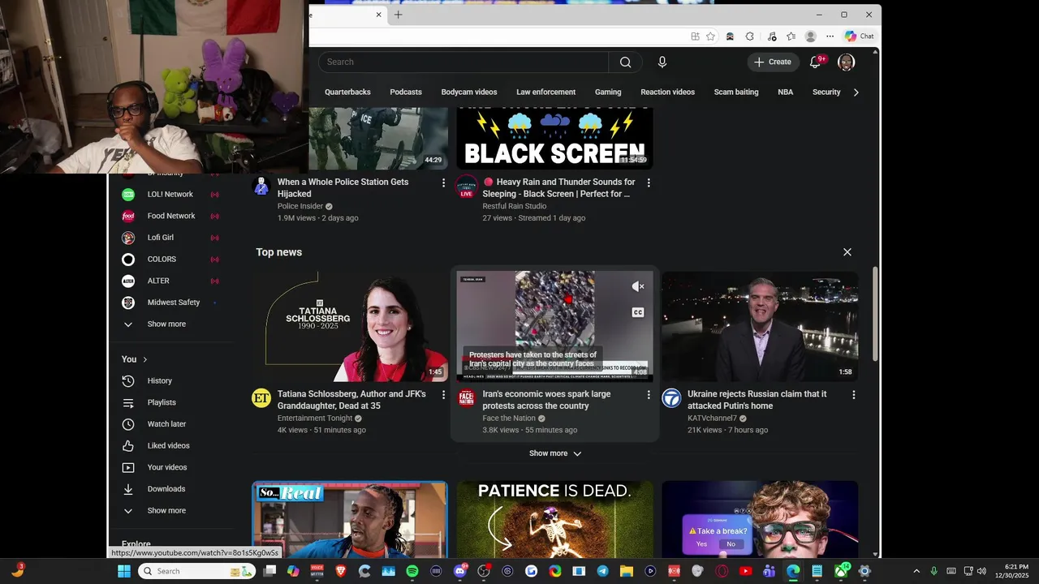Select the Bodycam videos chip
This screenshot has height=584, width=1039.
[469, 92]
